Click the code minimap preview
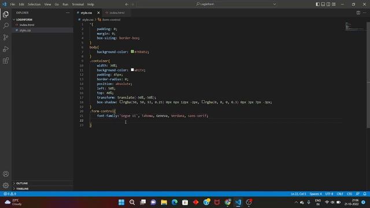 tap(354, 26)
